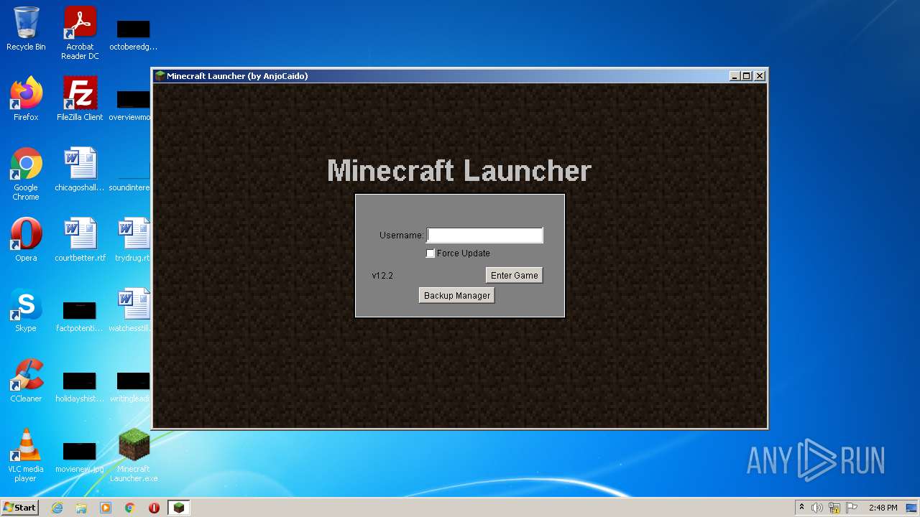
Task: Open Opera from the taskbar
Action: click(154, 508)
